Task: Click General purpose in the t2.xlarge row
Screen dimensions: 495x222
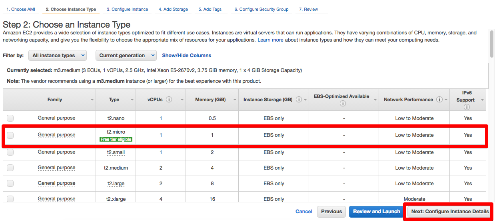Action: tap(56, 199)
